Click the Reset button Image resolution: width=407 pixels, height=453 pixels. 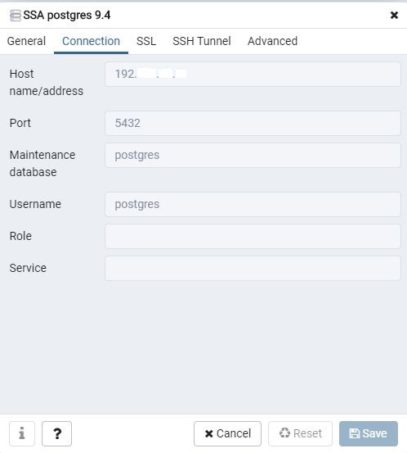[x=300, y=433]
